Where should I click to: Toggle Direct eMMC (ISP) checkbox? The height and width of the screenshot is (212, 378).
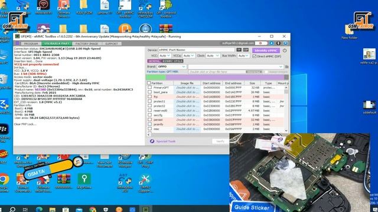(255, 57)
